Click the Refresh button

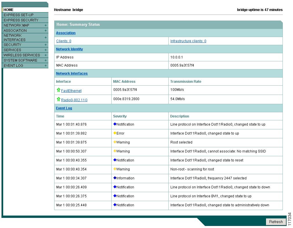[276, 222]
